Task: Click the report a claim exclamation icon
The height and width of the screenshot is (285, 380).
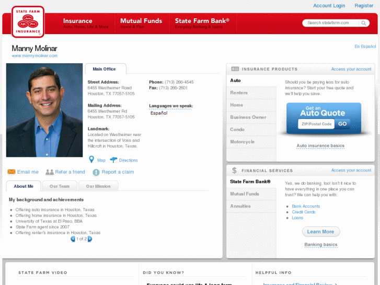Action: pos(96,172)
